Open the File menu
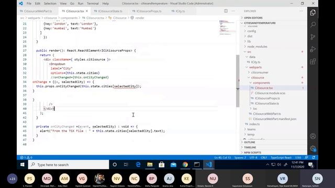The height and width of the screenshot is (188, 335). [29, 4]
